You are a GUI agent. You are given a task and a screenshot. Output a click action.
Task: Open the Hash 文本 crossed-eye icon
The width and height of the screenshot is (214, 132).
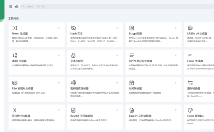tap(73, 28)
